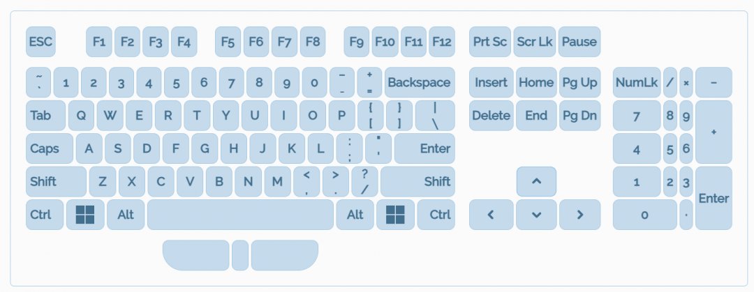The width and height of the screenshot is (754, 292).
Task: Click the spacebar key
Action: point(240,215)
